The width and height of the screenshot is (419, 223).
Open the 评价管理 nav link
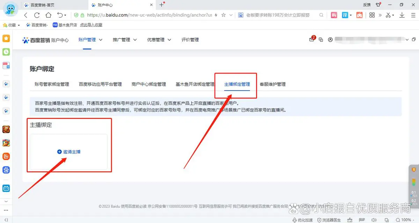pos(190,40)
